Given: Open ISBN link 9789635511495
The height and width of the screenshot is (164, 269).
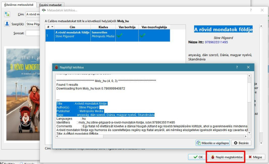Looking at the screenshot, I should pos(216,42).
